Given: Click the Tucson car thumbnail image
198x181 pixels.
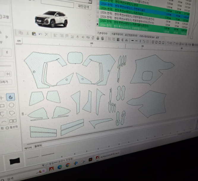Looking at the screenshot, I should (x=51, y=19).
